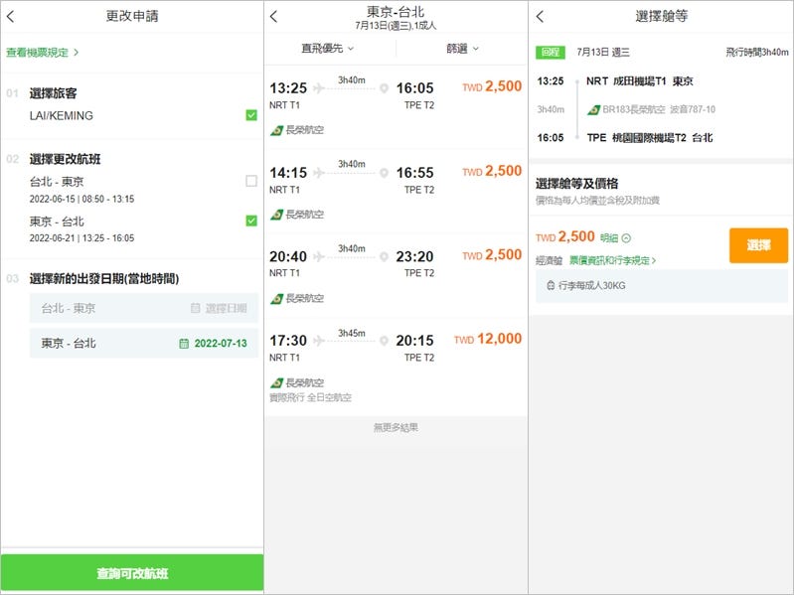
Task: Open the 直飛優先 sort dropdown
Action: point(328,49)
